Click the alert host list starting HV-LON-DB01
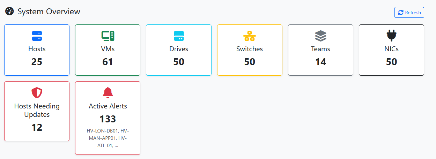The height and width of the screenshot is (159, 436). pos(108,138)
